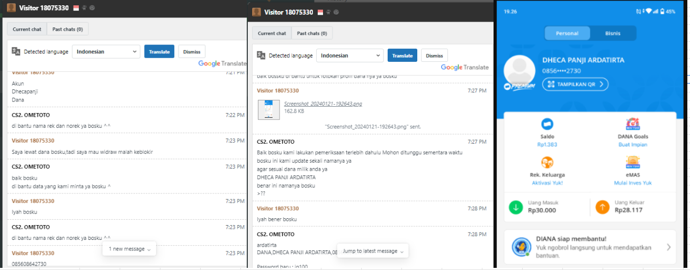Tap the Rp1.383 balance value
Viewport: 690px width, 270px height.
pos(547,144)
